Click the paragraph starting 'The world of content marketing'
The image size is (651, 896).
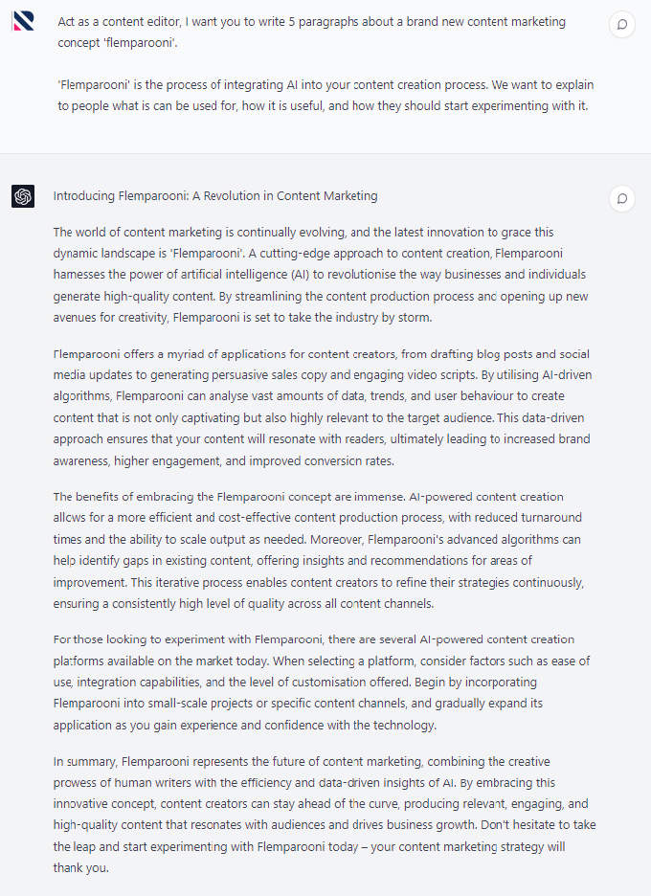[x=322, y=275]
